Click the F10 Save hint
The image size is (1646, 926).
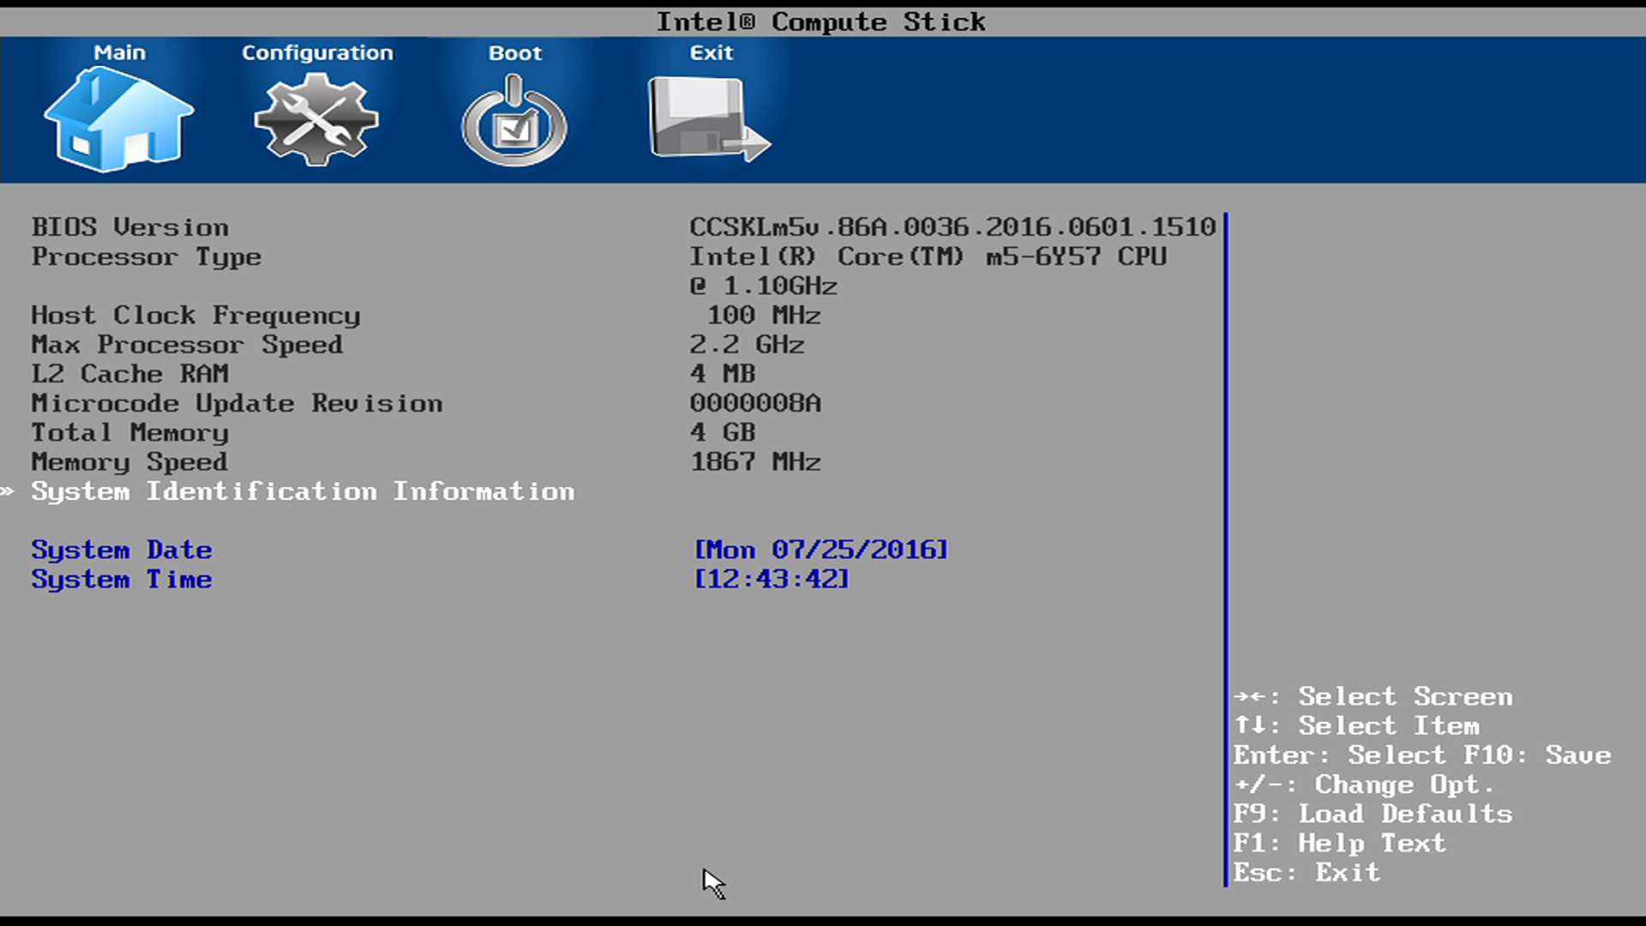[x=1536, y=755]
